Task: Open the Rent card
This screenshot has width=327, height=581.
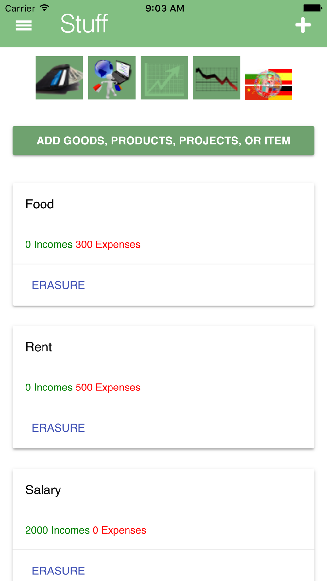Action: click(x=39, y=347)
